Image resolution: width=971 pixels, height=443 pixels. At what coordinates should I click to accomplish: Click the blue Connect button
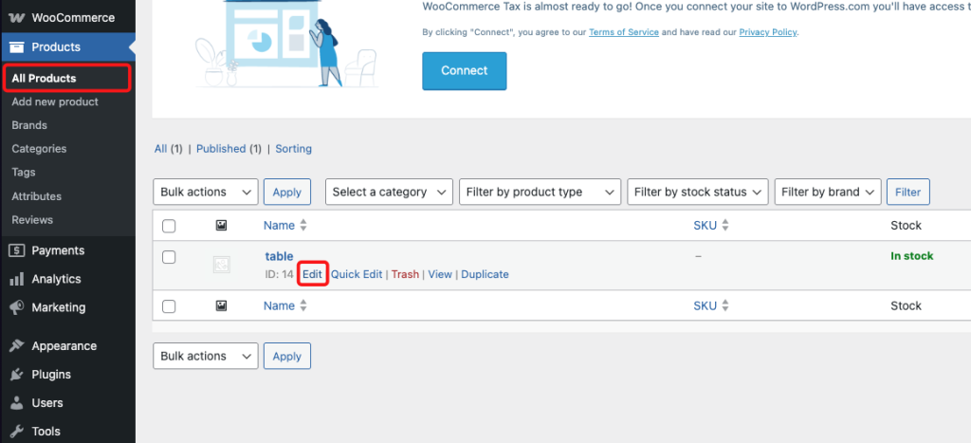pyautogui.click(x=465, y=70)
